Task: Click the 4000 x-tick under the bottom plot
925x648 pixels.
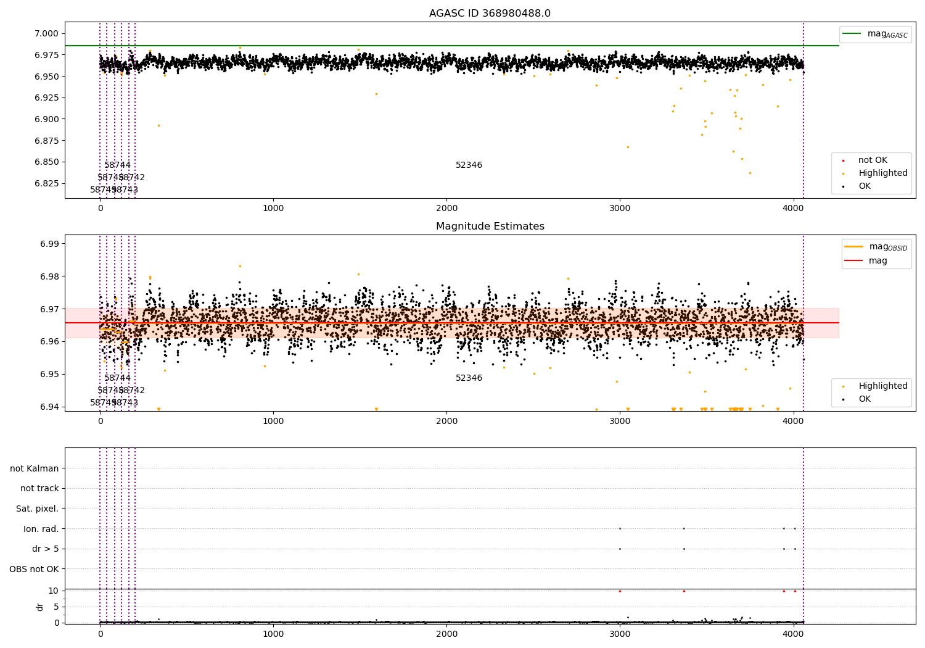Action: tap(793, 634)
